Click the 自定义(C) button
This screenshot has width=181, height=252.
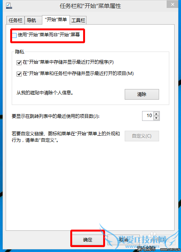point(142,136)
